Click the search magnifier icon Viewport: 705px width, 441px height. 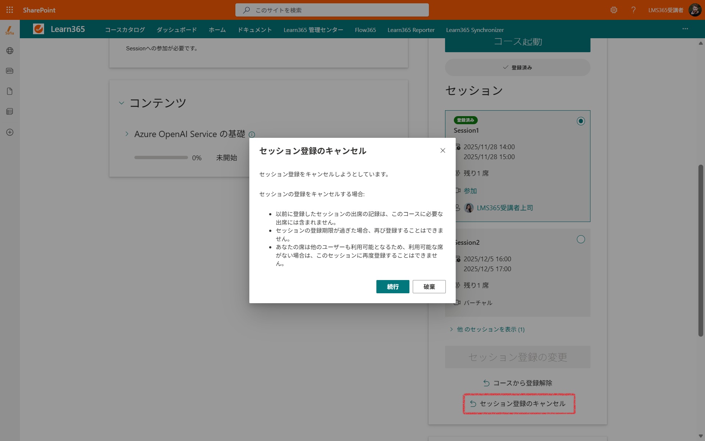pos(247,10)
